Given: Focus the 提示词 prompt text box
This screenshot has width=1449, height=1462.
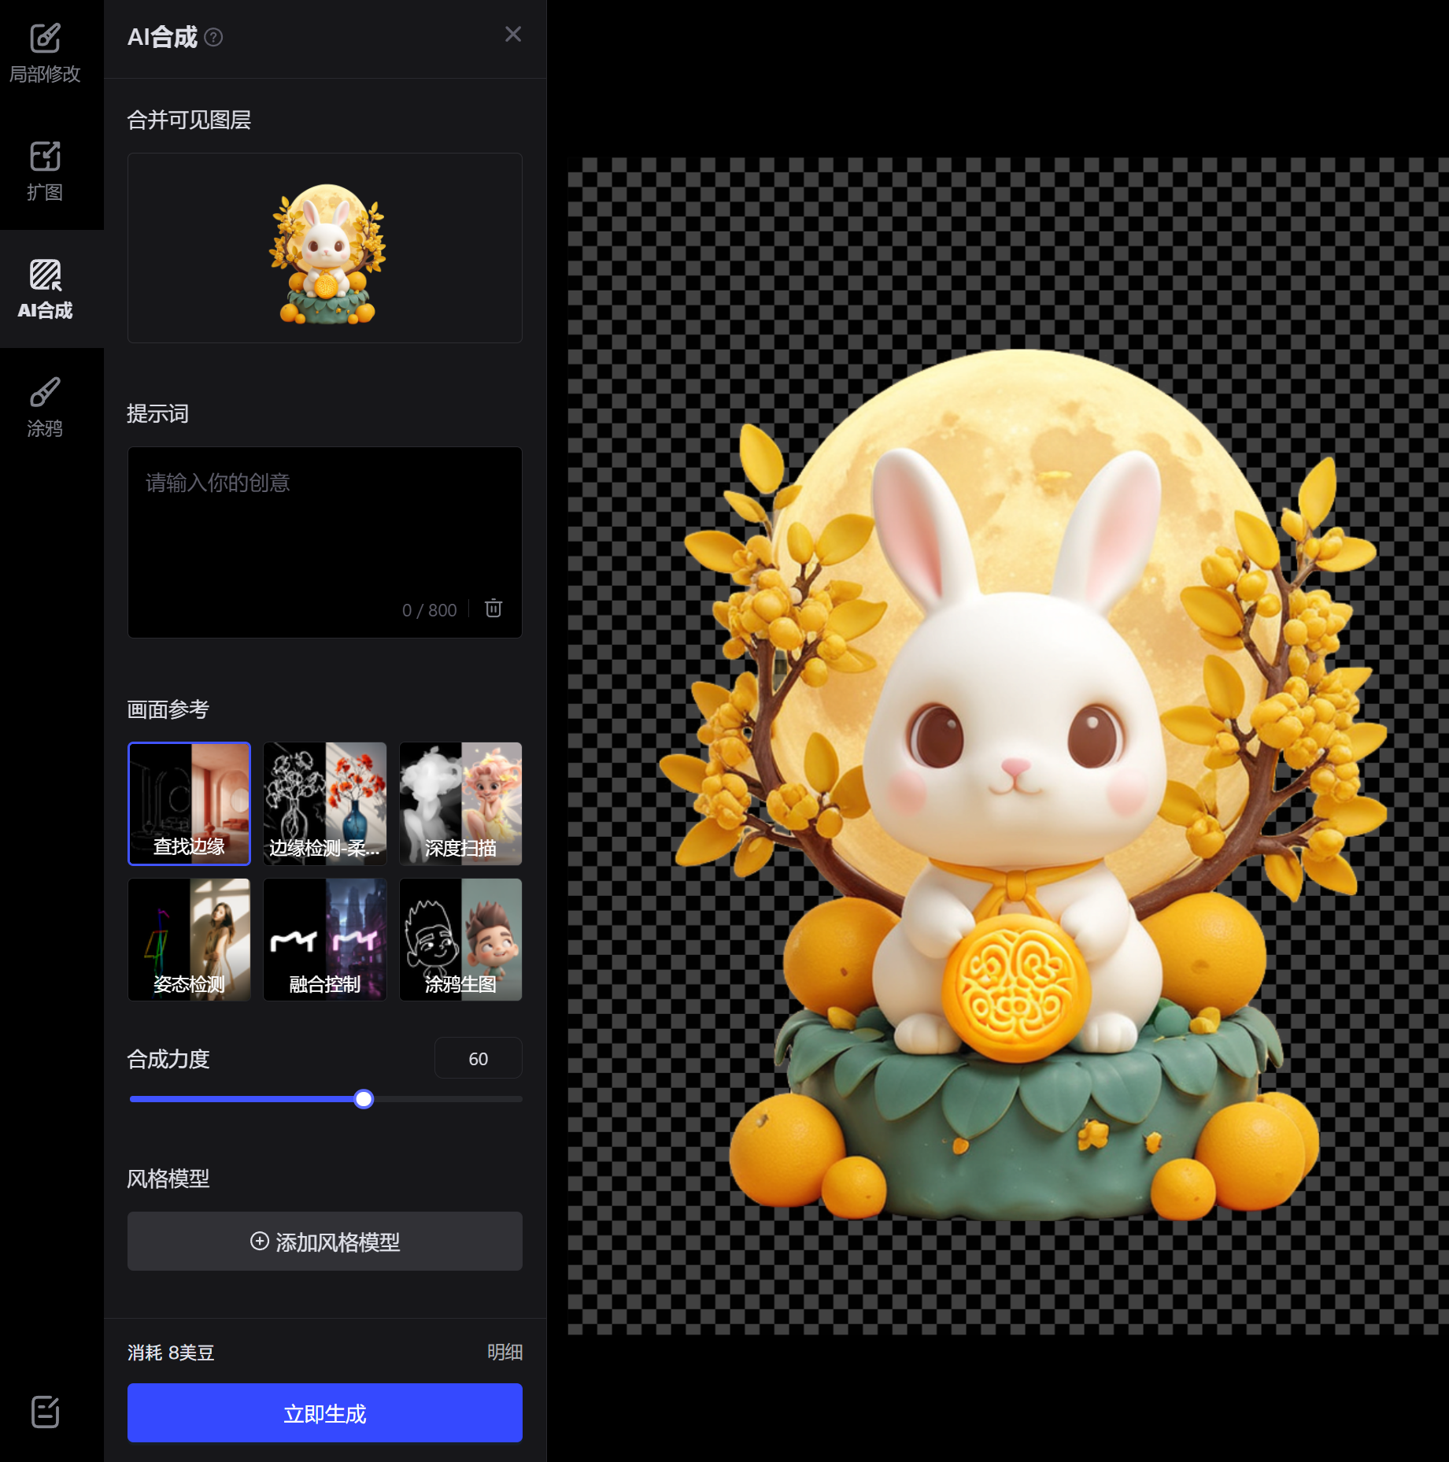Looking at the screenshot, I should [325, 542].
